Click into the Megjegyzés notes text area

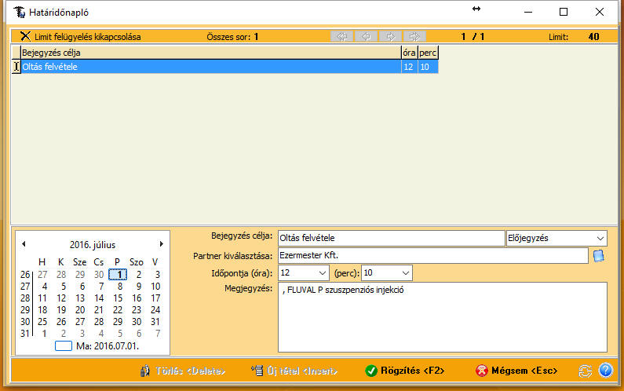click(443, 317)
